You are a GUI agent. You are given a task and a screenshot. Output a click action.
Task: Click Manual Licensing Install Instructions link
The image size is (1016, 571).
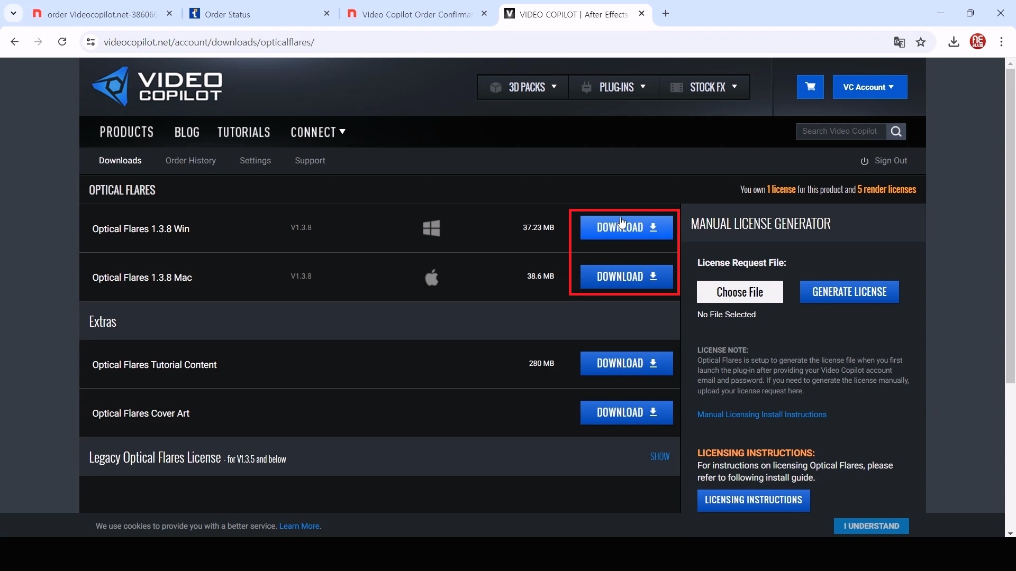pyautogui.click(x=761, y=415)
